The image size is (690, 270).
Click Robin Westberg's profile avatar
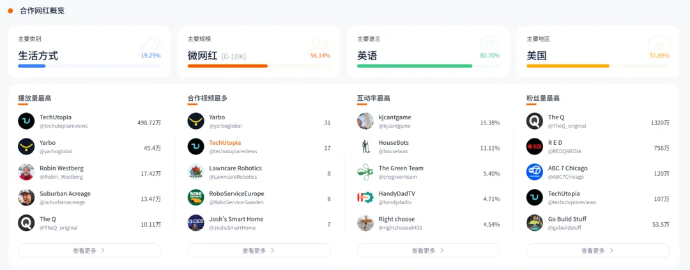(x=26, y=172)
